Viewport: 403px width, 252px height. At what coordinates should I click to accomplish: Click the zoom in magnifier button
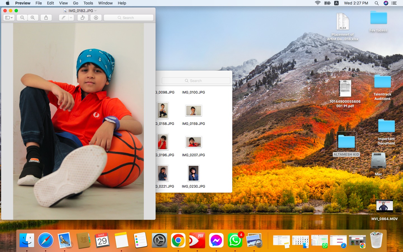(x=33, y=18)
